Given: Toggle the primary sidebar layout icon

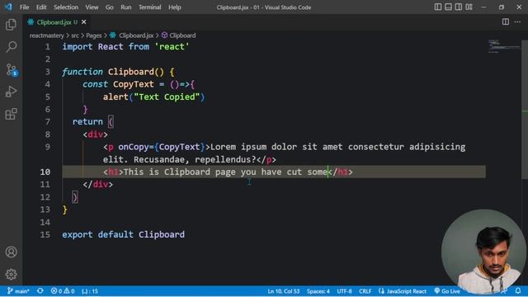Looking at the screenshot, I should [x=438, y=7].
